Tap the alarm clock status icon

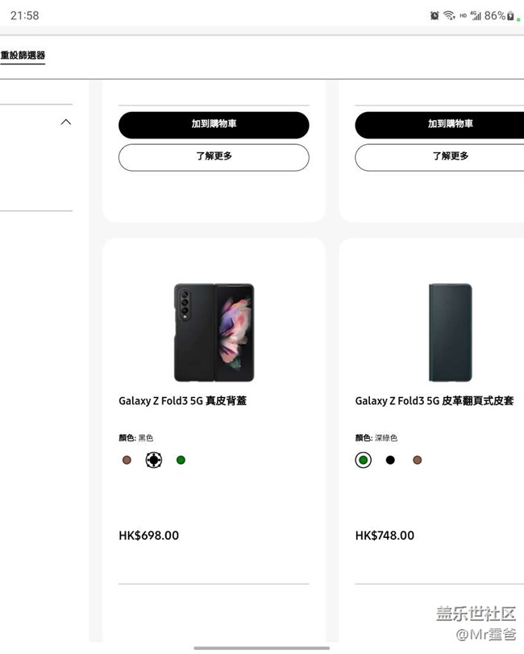[x=435, y=15]
